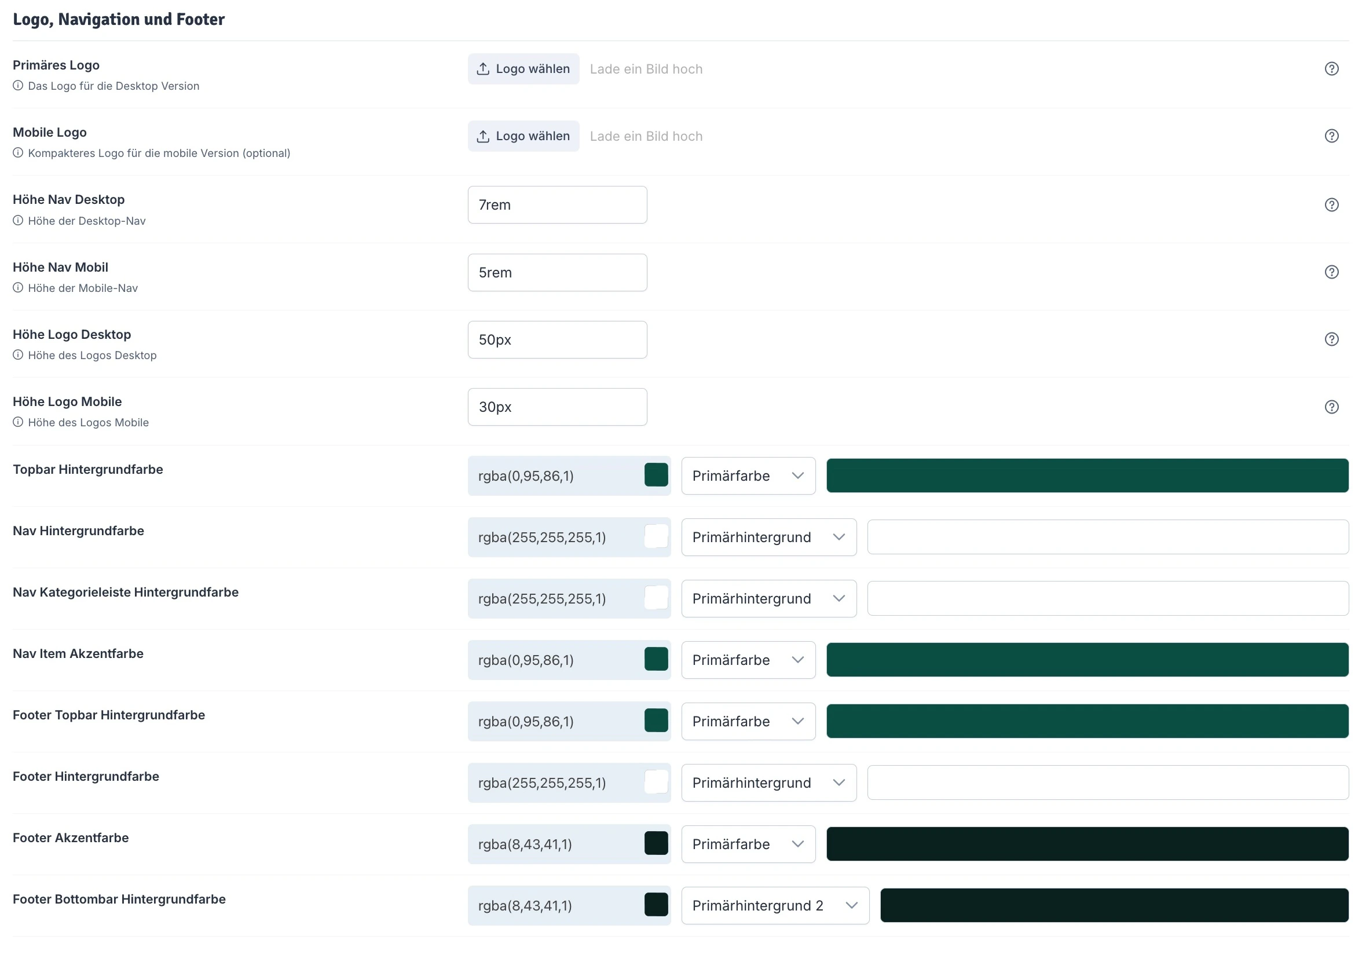Click help icon for Primäres Logo
Screen dimensions: 1362x958
click(1331, 69)
